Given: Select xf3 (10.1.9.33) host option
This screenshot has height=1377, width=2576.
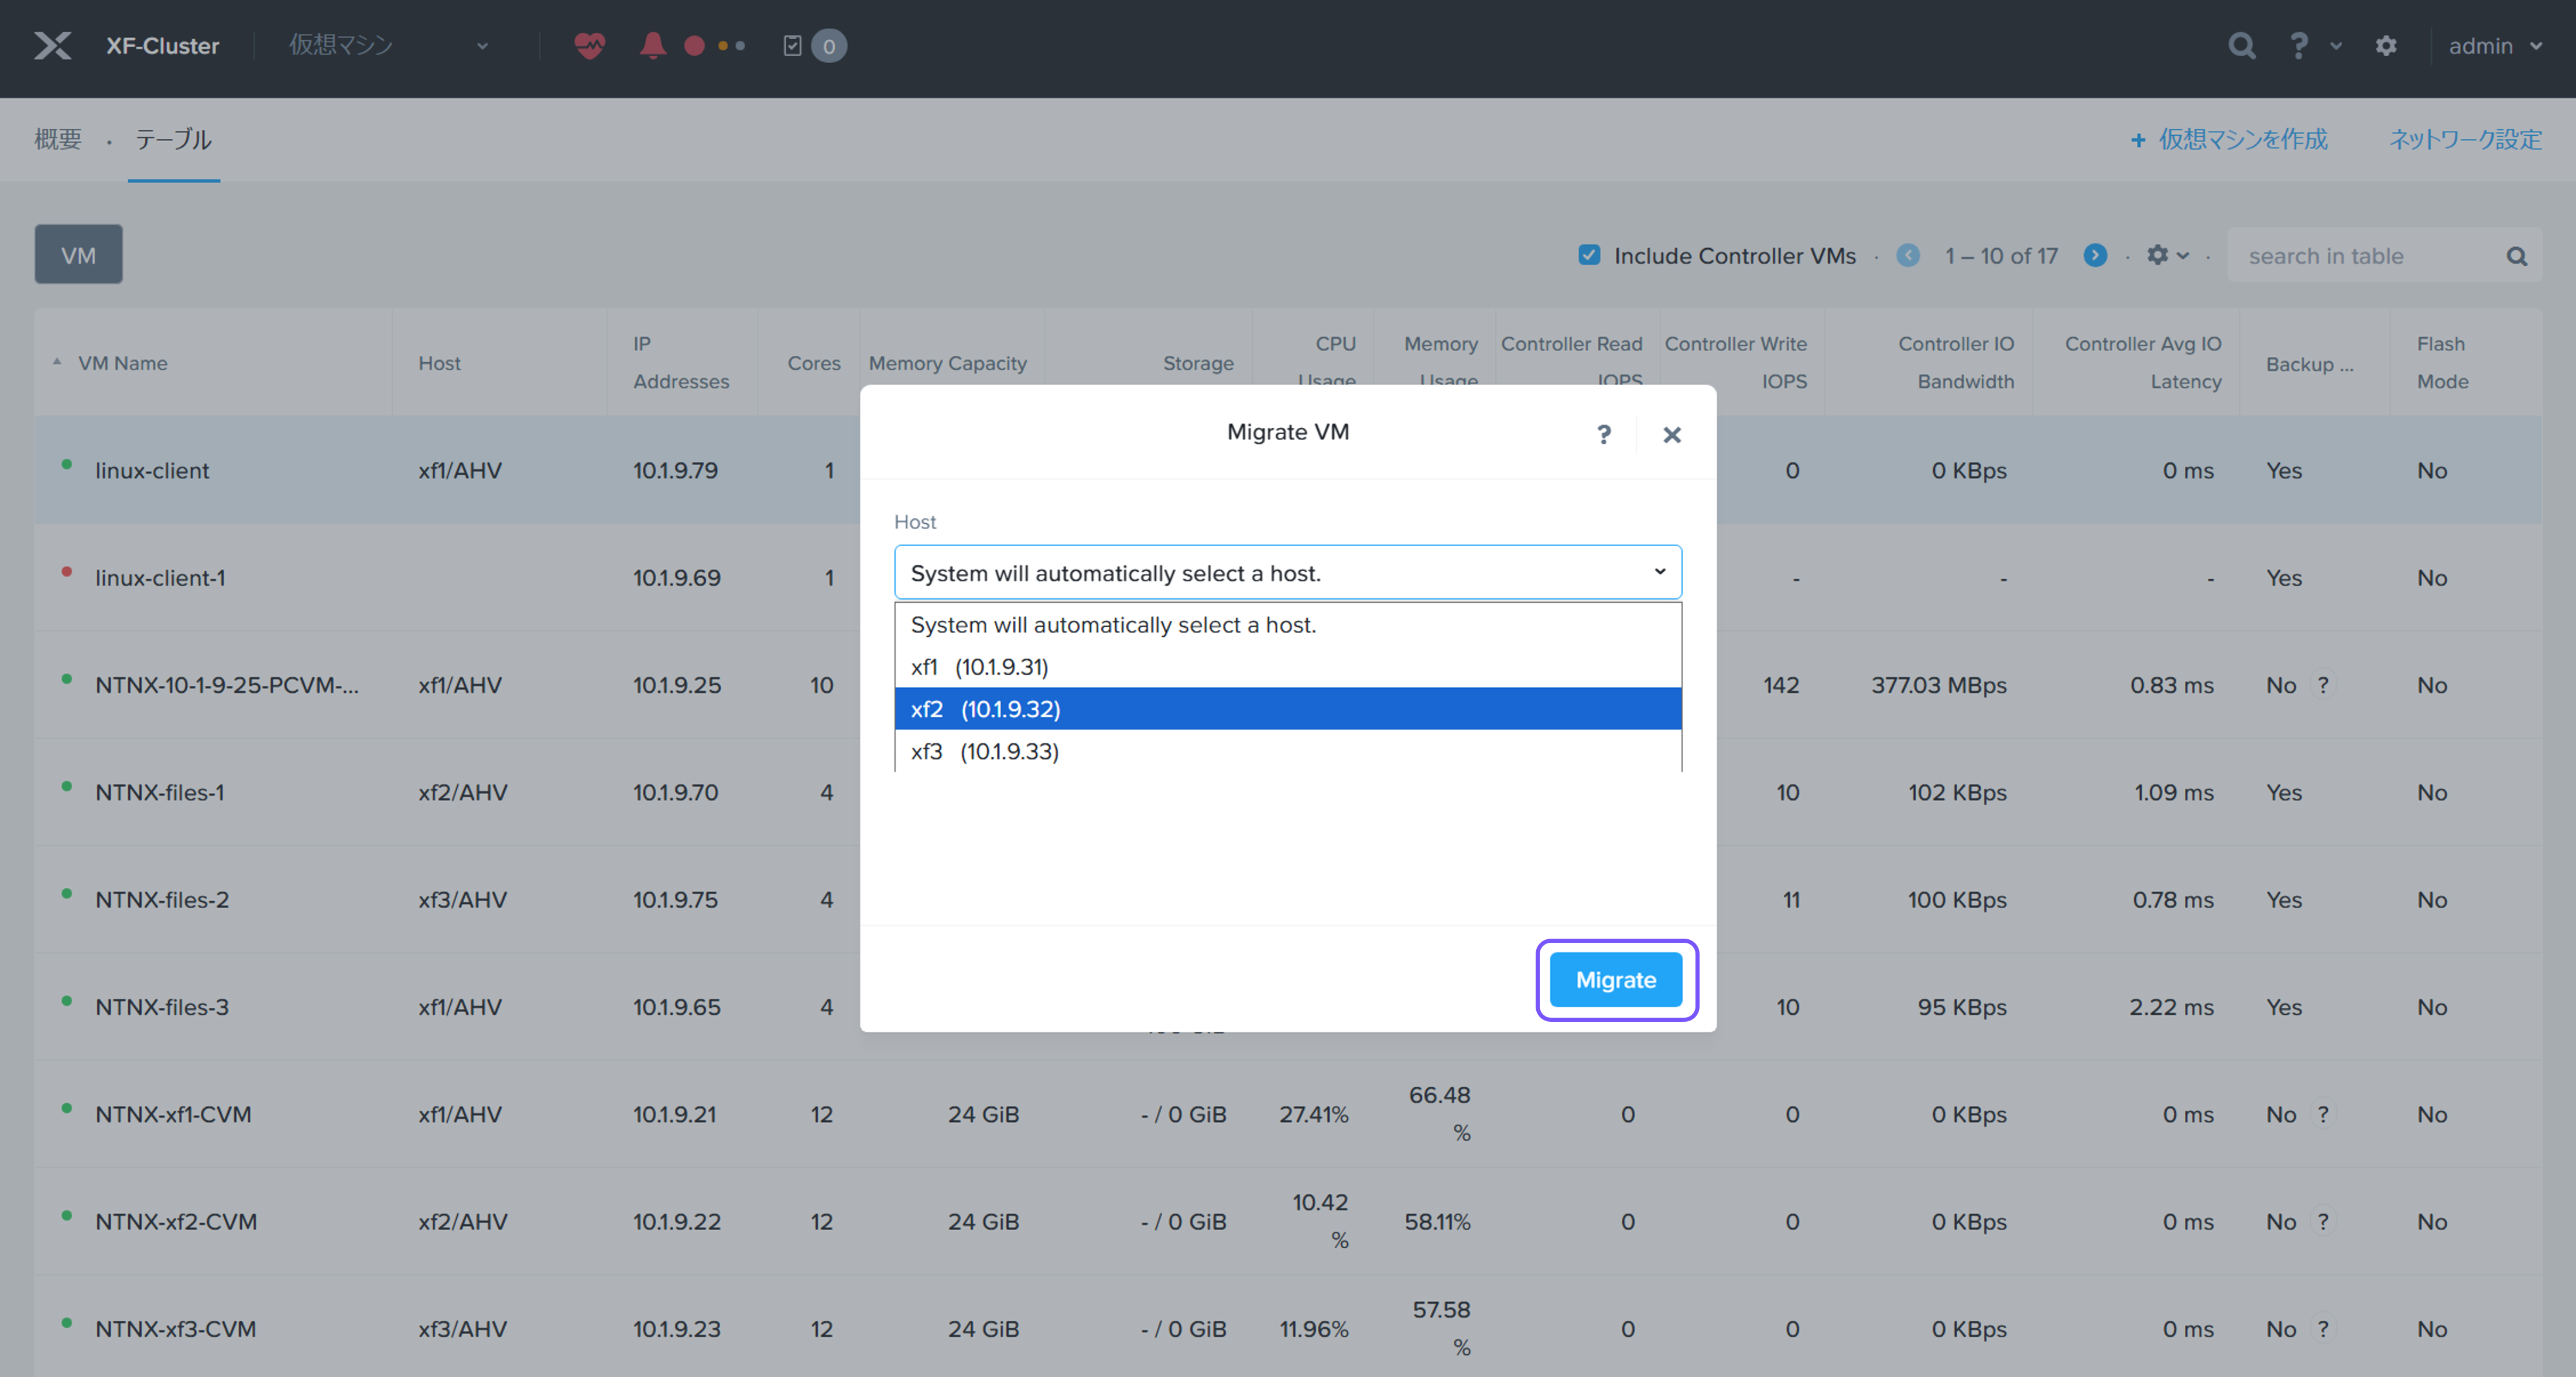Looking at the screenshot, I should coord(984,751).
